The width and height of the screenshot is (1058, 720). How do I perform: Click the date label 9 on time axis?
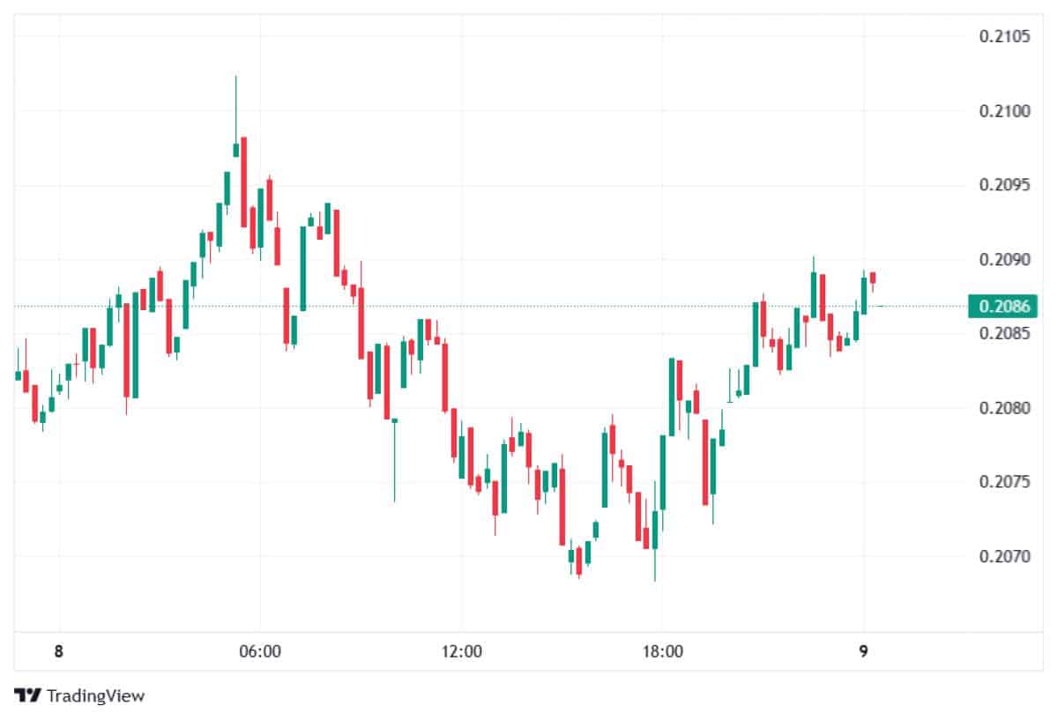pyautogui.click(x=863, y=652)
